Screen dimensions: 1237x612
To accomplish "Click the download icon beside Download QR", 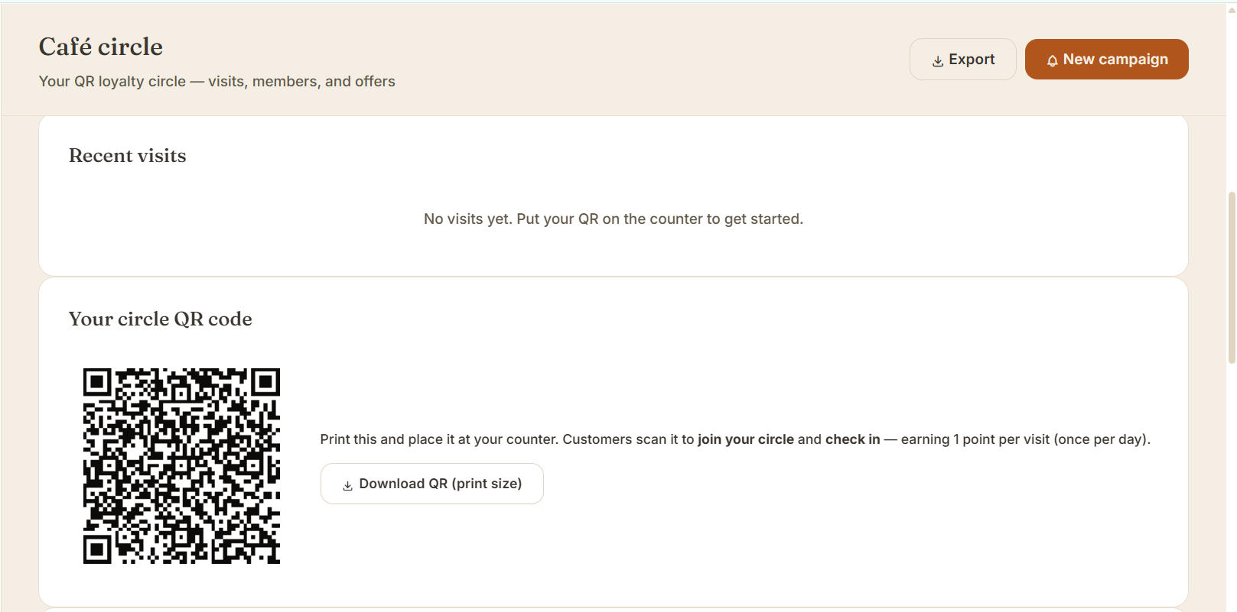I will pos(347,485).
